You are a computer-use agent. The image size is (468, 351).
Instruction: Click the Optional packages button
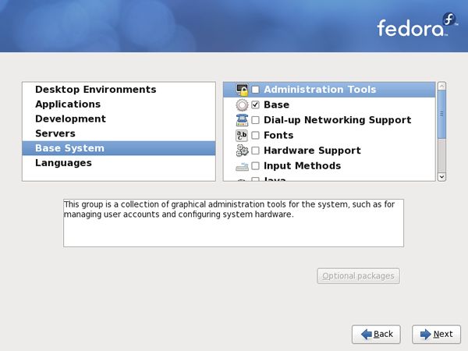pos(359,276)
